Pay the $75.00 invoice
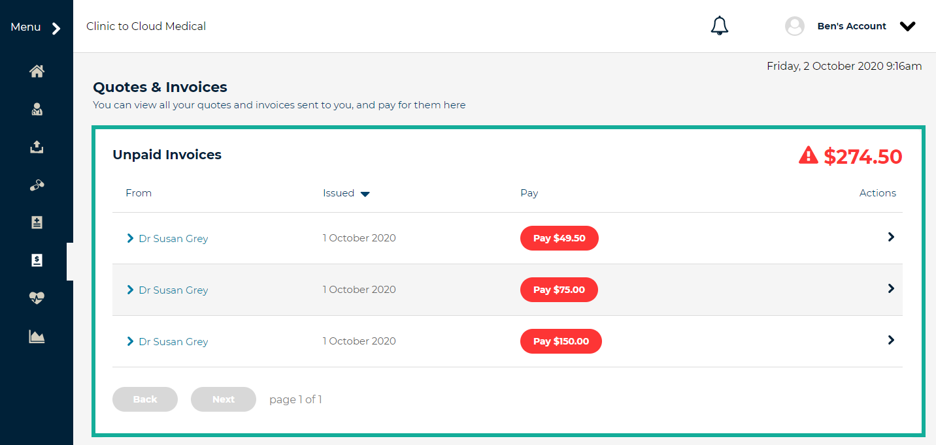Image resolution: width=936 pixels, height=445 pixels. [559, 290]
